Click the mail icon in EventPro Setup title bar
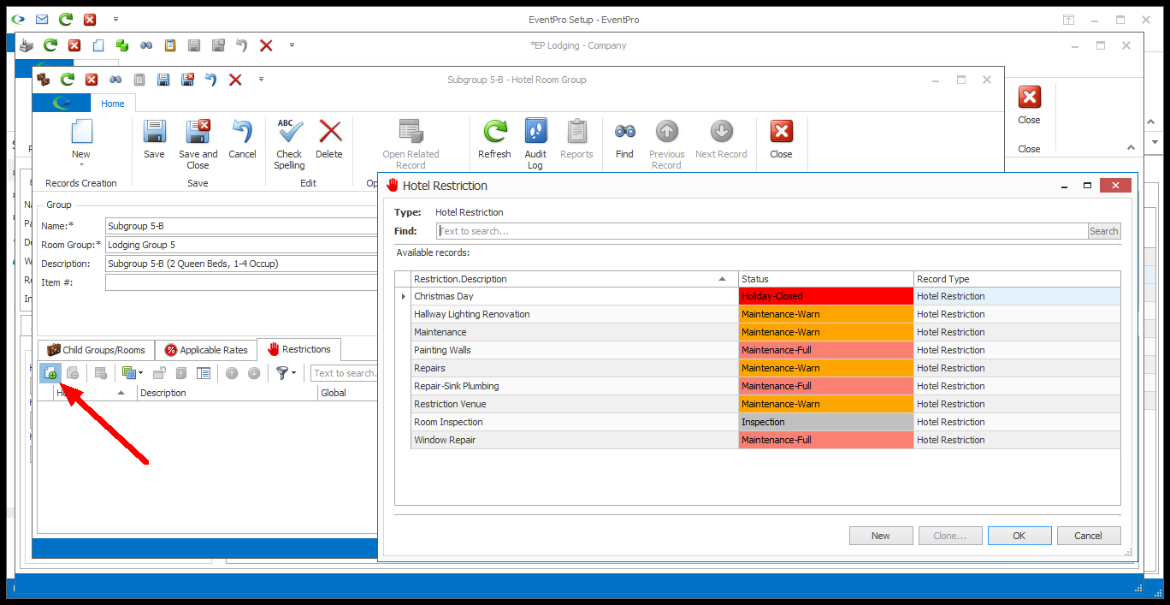 point(42,19)
